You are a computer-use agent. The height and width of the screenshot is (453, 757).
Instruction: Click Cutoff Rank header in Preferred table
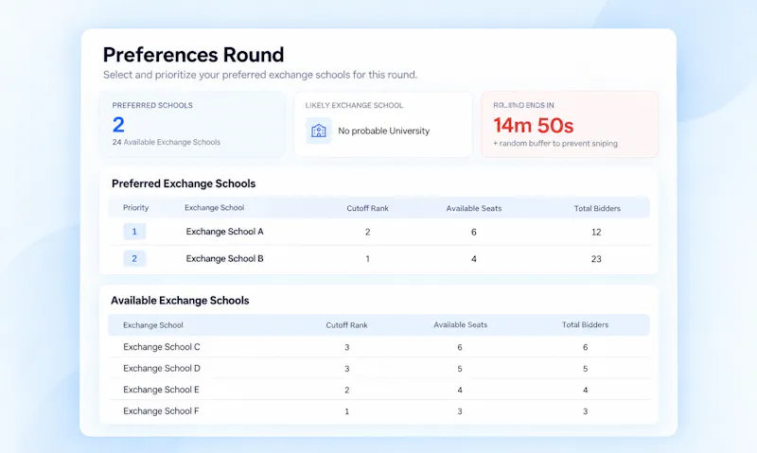[367, 208]
